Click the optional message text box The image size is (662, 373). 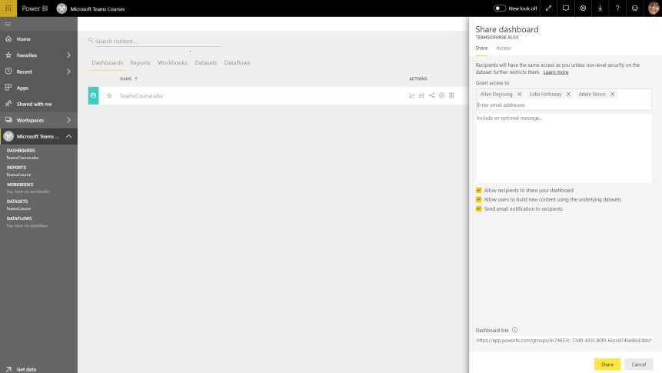coord(564,148)
